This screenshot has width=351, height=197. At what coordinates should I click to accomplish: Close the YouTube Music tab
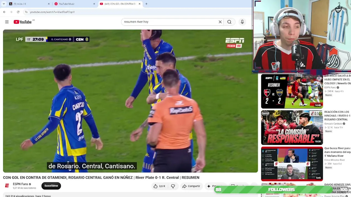[94, 4]
